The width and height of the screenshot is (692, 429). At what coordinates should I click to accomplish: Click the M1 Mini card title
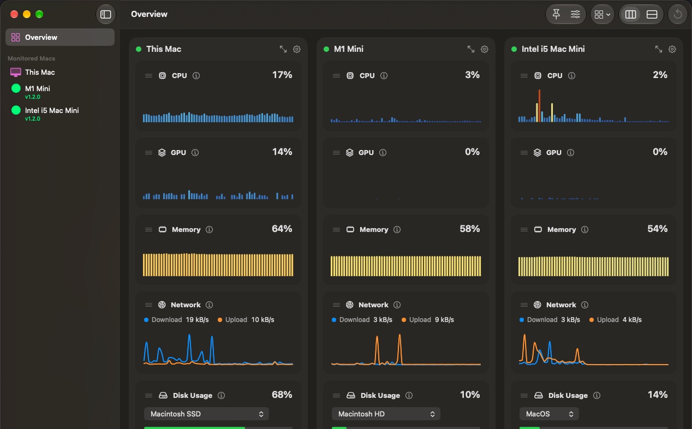[349, 49]
